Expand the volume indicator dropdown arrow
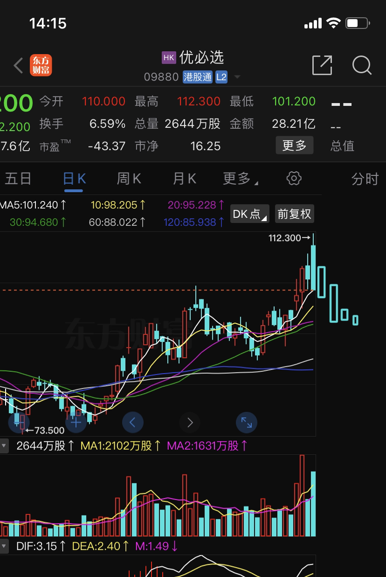The image size is (386, 577). [x=4, y=446]
